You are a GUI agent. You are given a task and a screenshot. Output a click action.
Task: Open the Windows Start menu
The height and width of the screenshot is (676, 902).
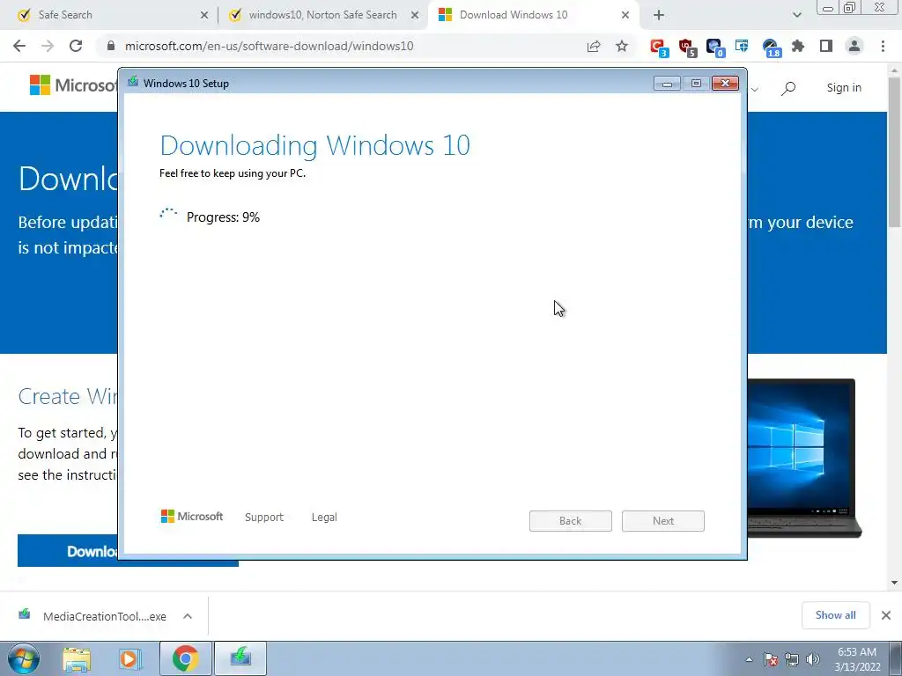(x=24, y=658)
